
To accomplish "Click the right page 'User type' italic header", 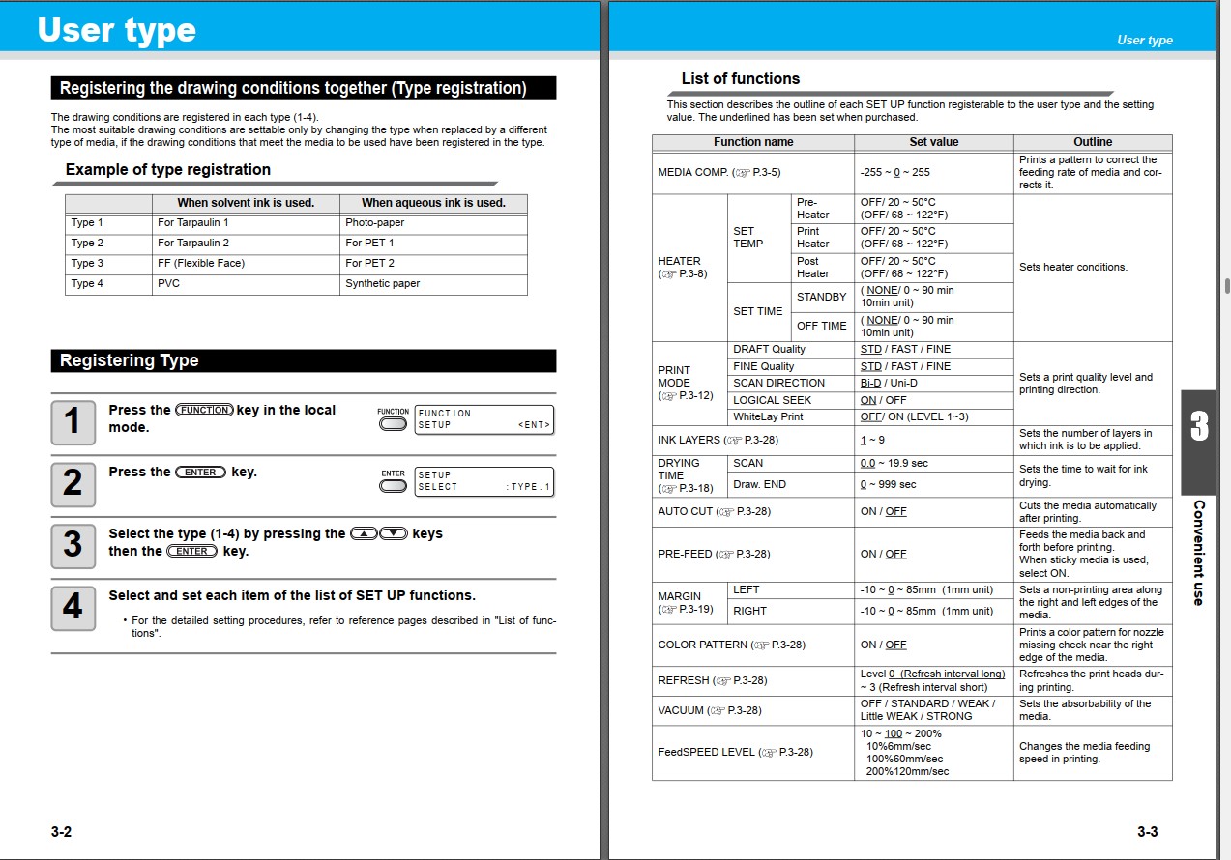I will pos(1145,40).
